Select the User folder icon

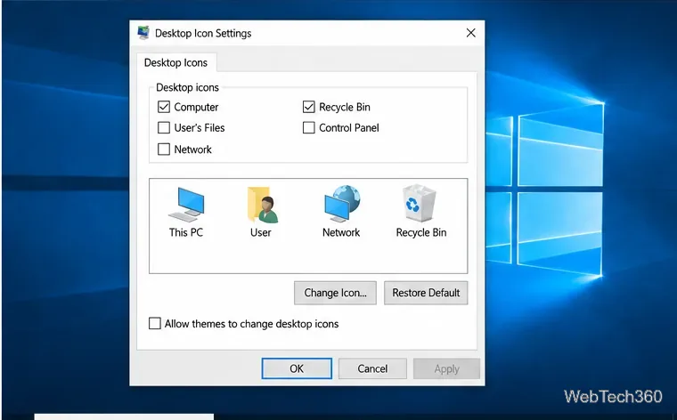(x=263, y=205)
